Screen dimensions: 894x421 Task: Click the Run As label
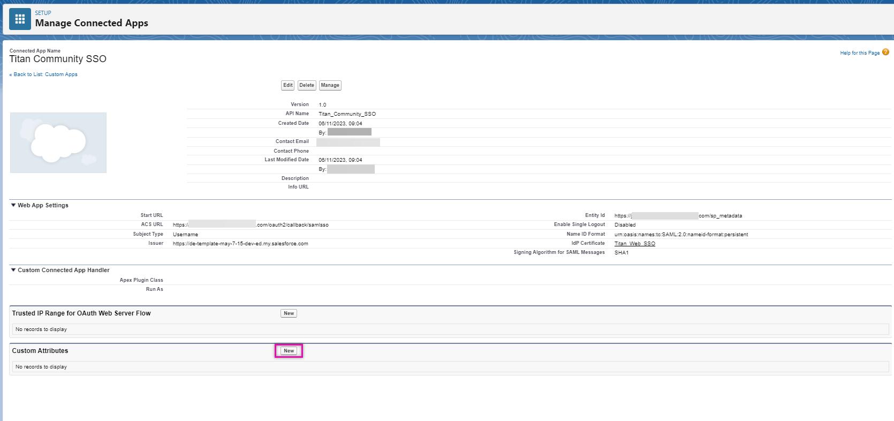point(155,289)
